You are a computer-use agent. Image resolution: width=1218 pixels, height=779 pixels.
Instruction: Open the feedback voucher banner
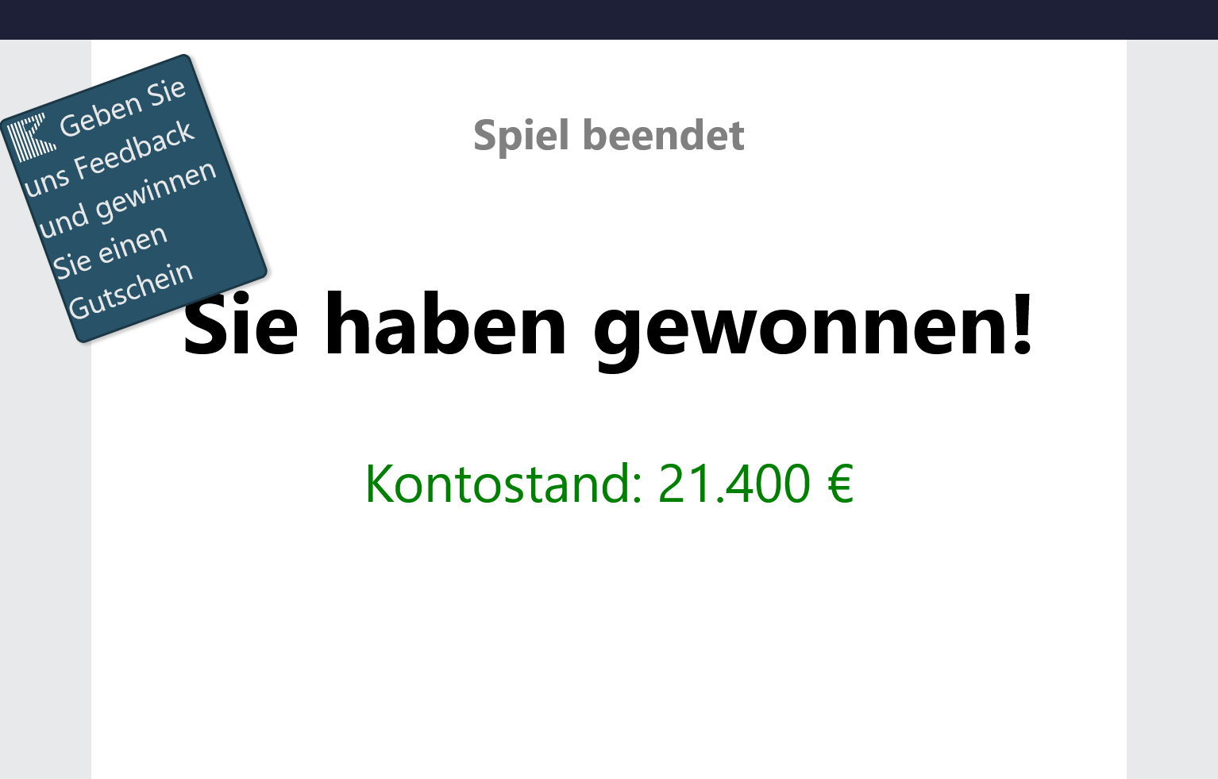134,199
